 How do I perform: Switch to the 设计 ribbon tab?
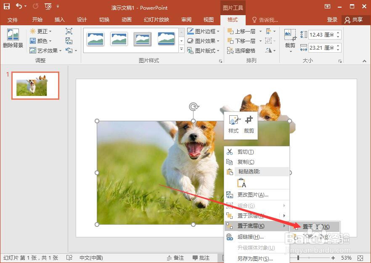coord(82,20)
